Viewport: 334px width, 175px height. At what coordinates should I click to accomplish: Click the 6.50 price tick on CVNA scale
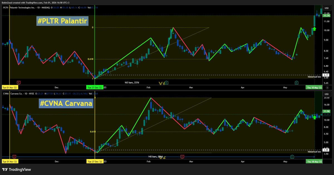click(326, 134)
